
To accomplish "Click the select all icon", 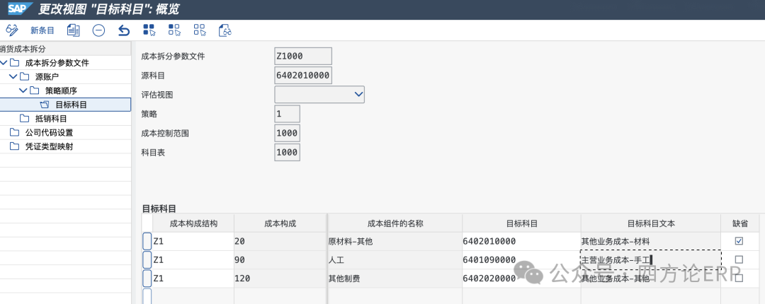I will (x=149, y=30).
